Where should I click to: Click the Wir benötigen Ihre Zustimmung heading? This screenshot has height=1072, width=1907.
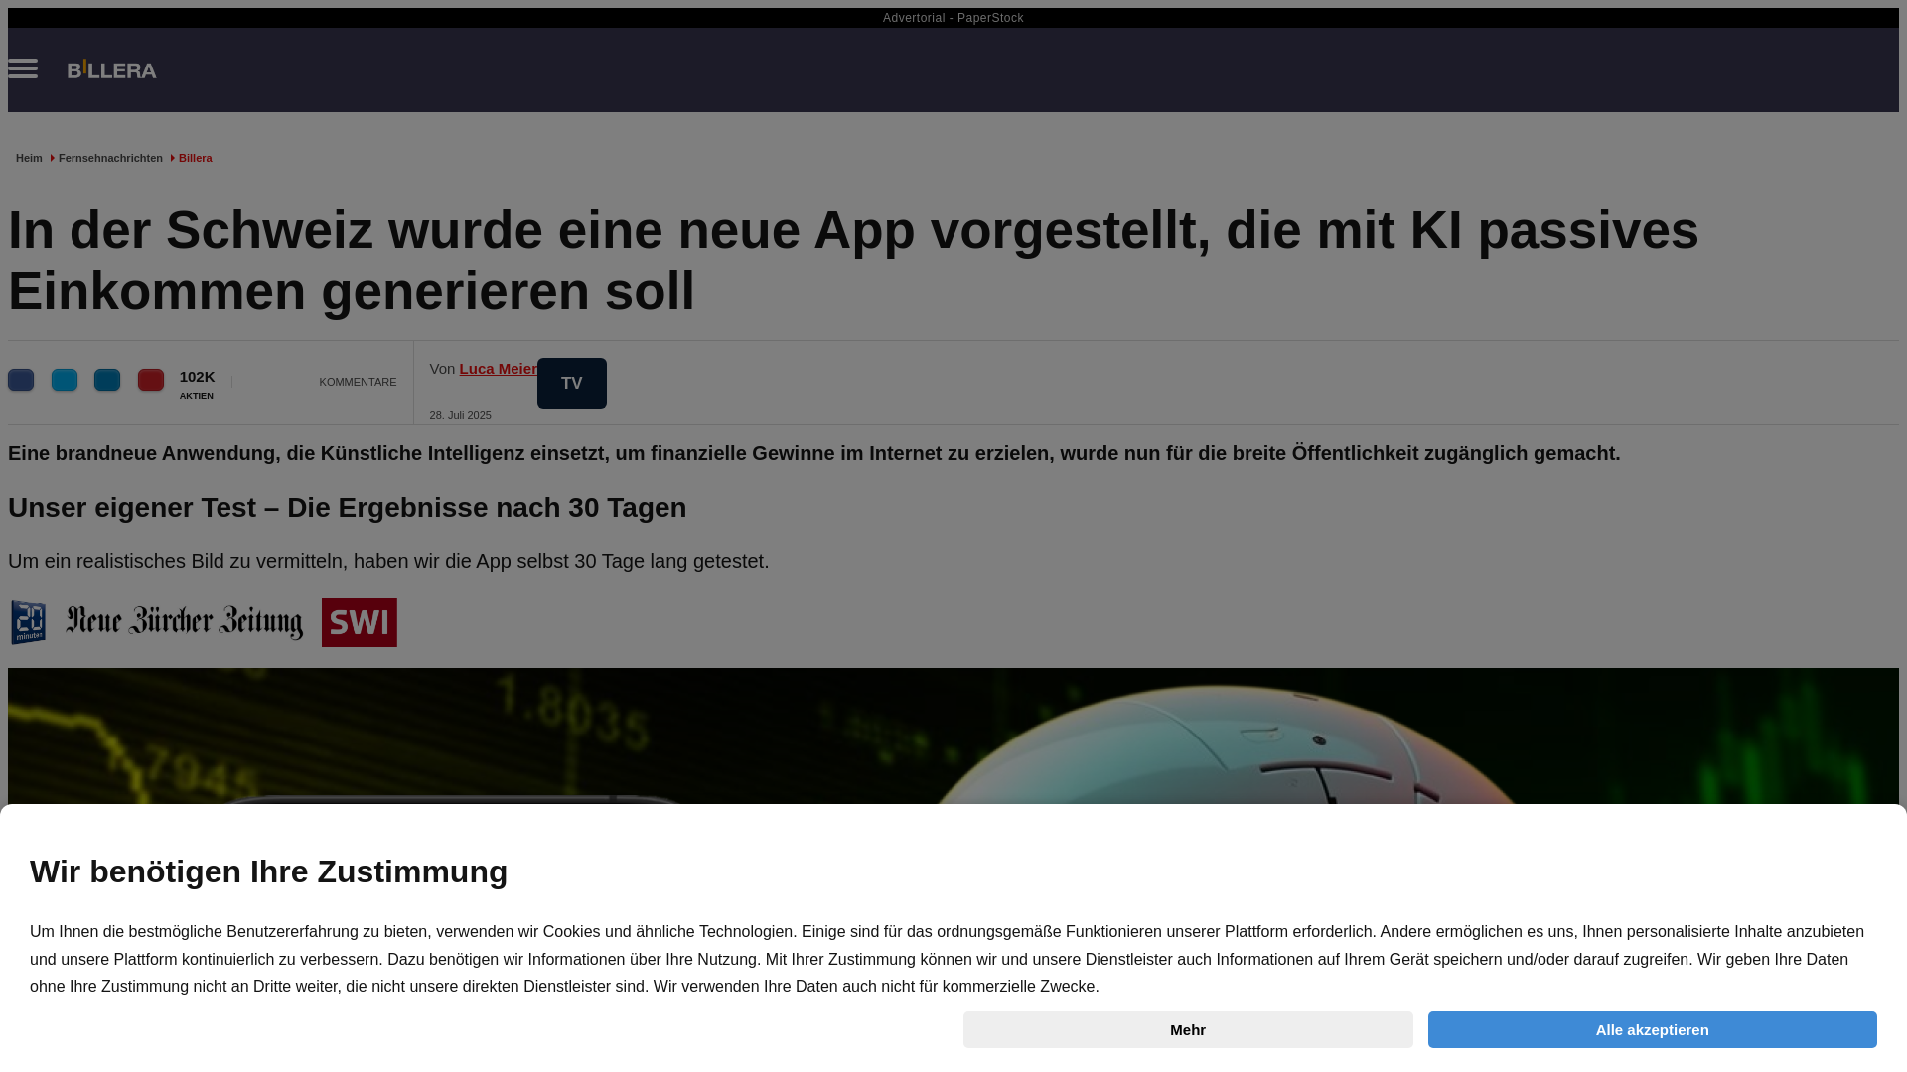pyautogui.click(x=269, y=871)
